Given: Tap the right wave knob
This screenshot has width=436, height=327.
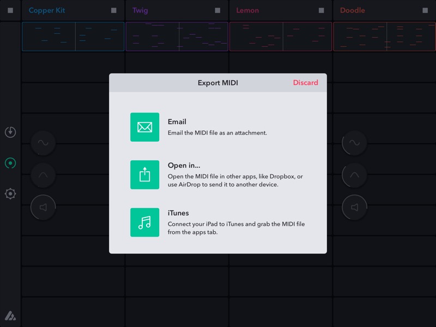Looking at the screenshot, I should (x=355, y=143).
